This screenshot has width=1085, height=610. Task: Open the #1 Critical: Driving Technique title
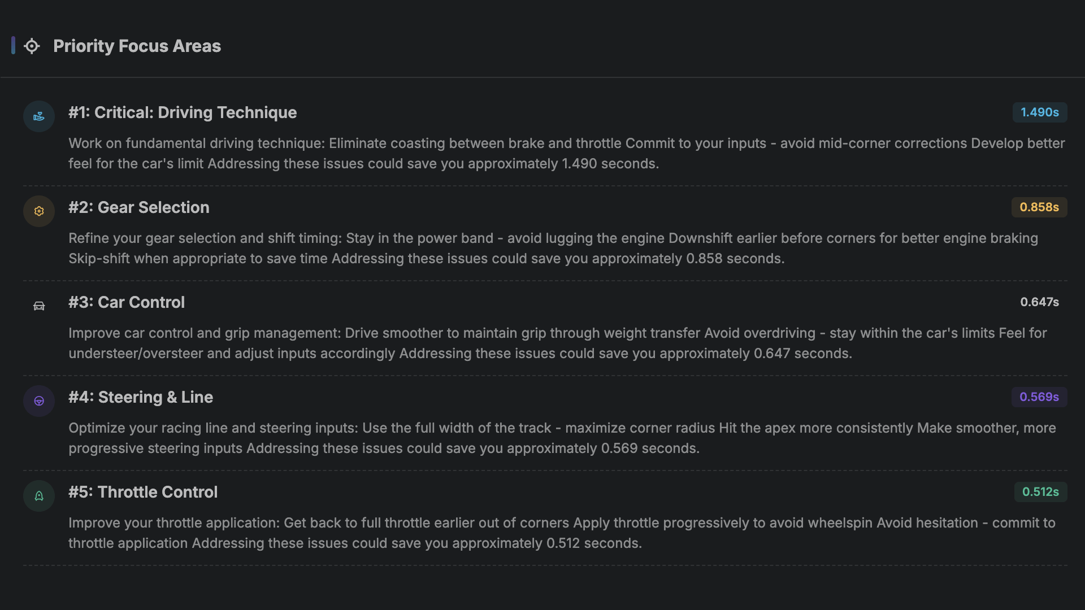[x=183, y=112]
